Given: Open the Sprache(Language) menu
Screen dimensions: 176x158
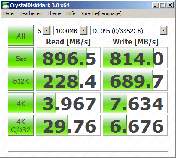Looking at the screenshot, I should pos(101,13).
